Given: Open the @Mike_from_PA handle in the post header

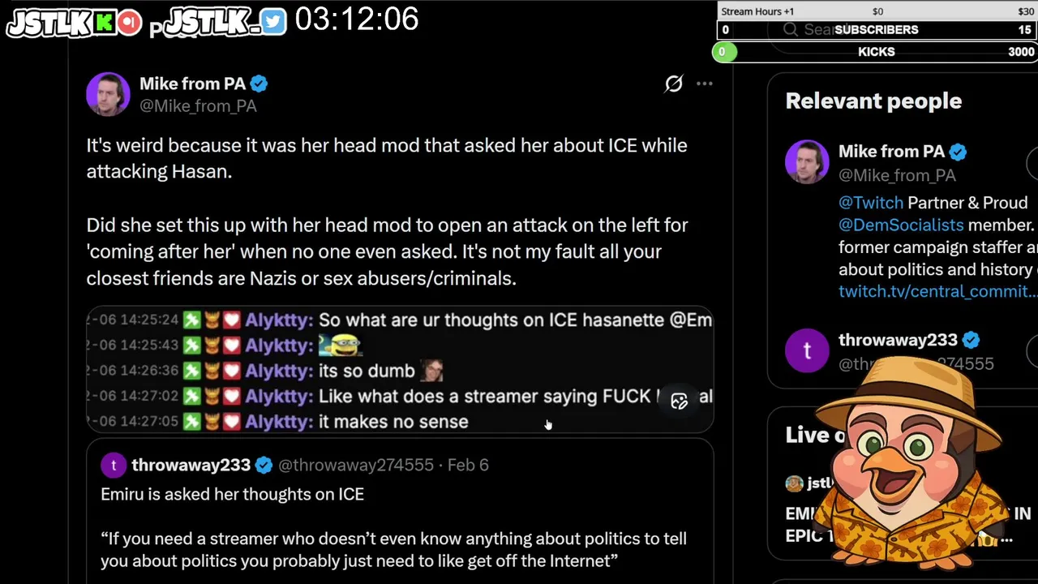Looking at the screenshot, I should point(198,106).
